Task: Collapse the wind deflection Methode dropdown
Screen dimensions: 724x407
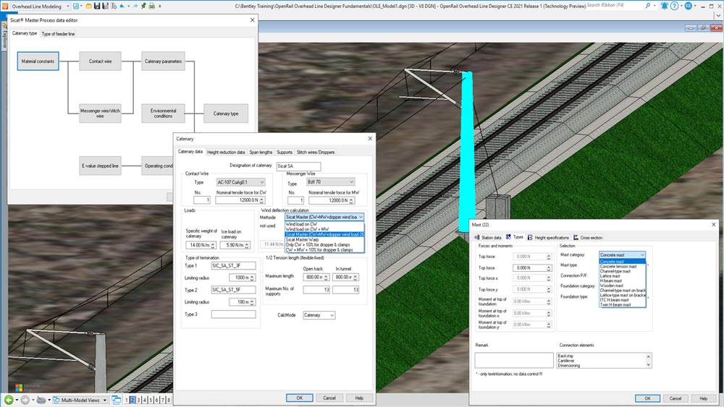Action: tap(361, 217)
